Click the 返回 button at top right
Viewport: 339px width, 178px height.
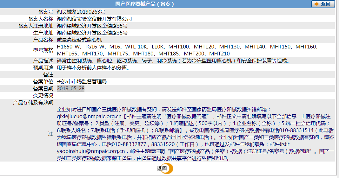[x=323, y=4]
